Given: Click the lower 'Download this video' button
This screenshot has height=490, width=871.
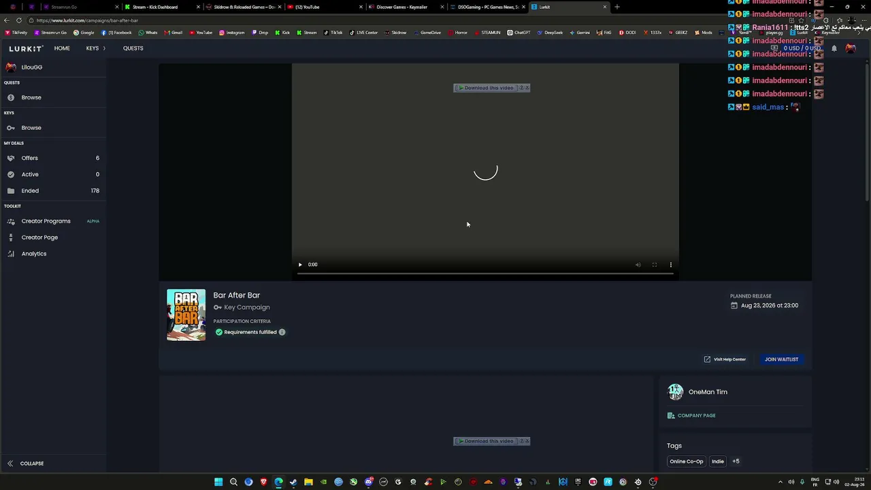Looking at the screenshot, I should point(486,441).
